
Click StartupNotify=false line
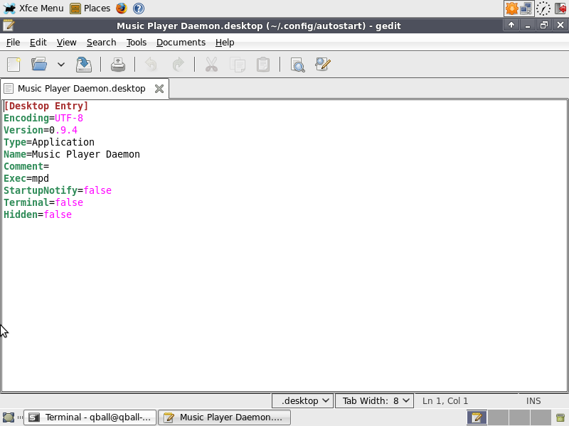coord(58,190)
